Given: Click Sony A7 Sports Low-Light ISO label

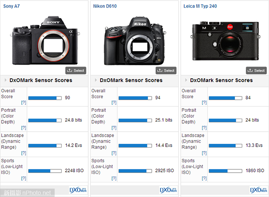Looking at the screenshot, I should pos(12,166).
